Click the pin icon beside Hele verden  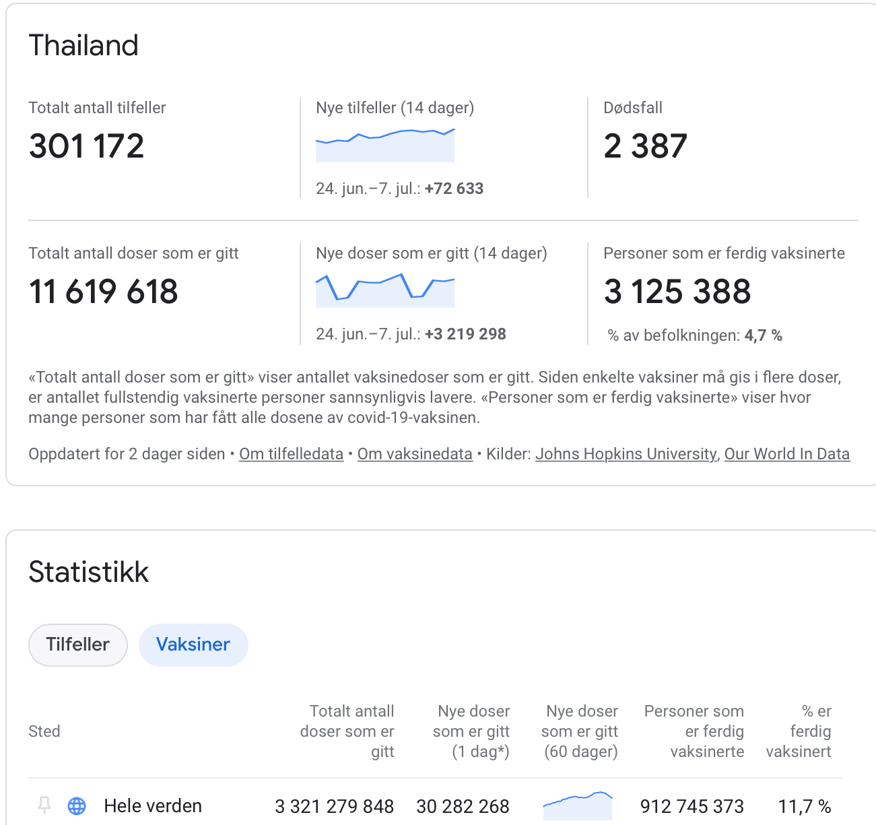pos(44,805)
